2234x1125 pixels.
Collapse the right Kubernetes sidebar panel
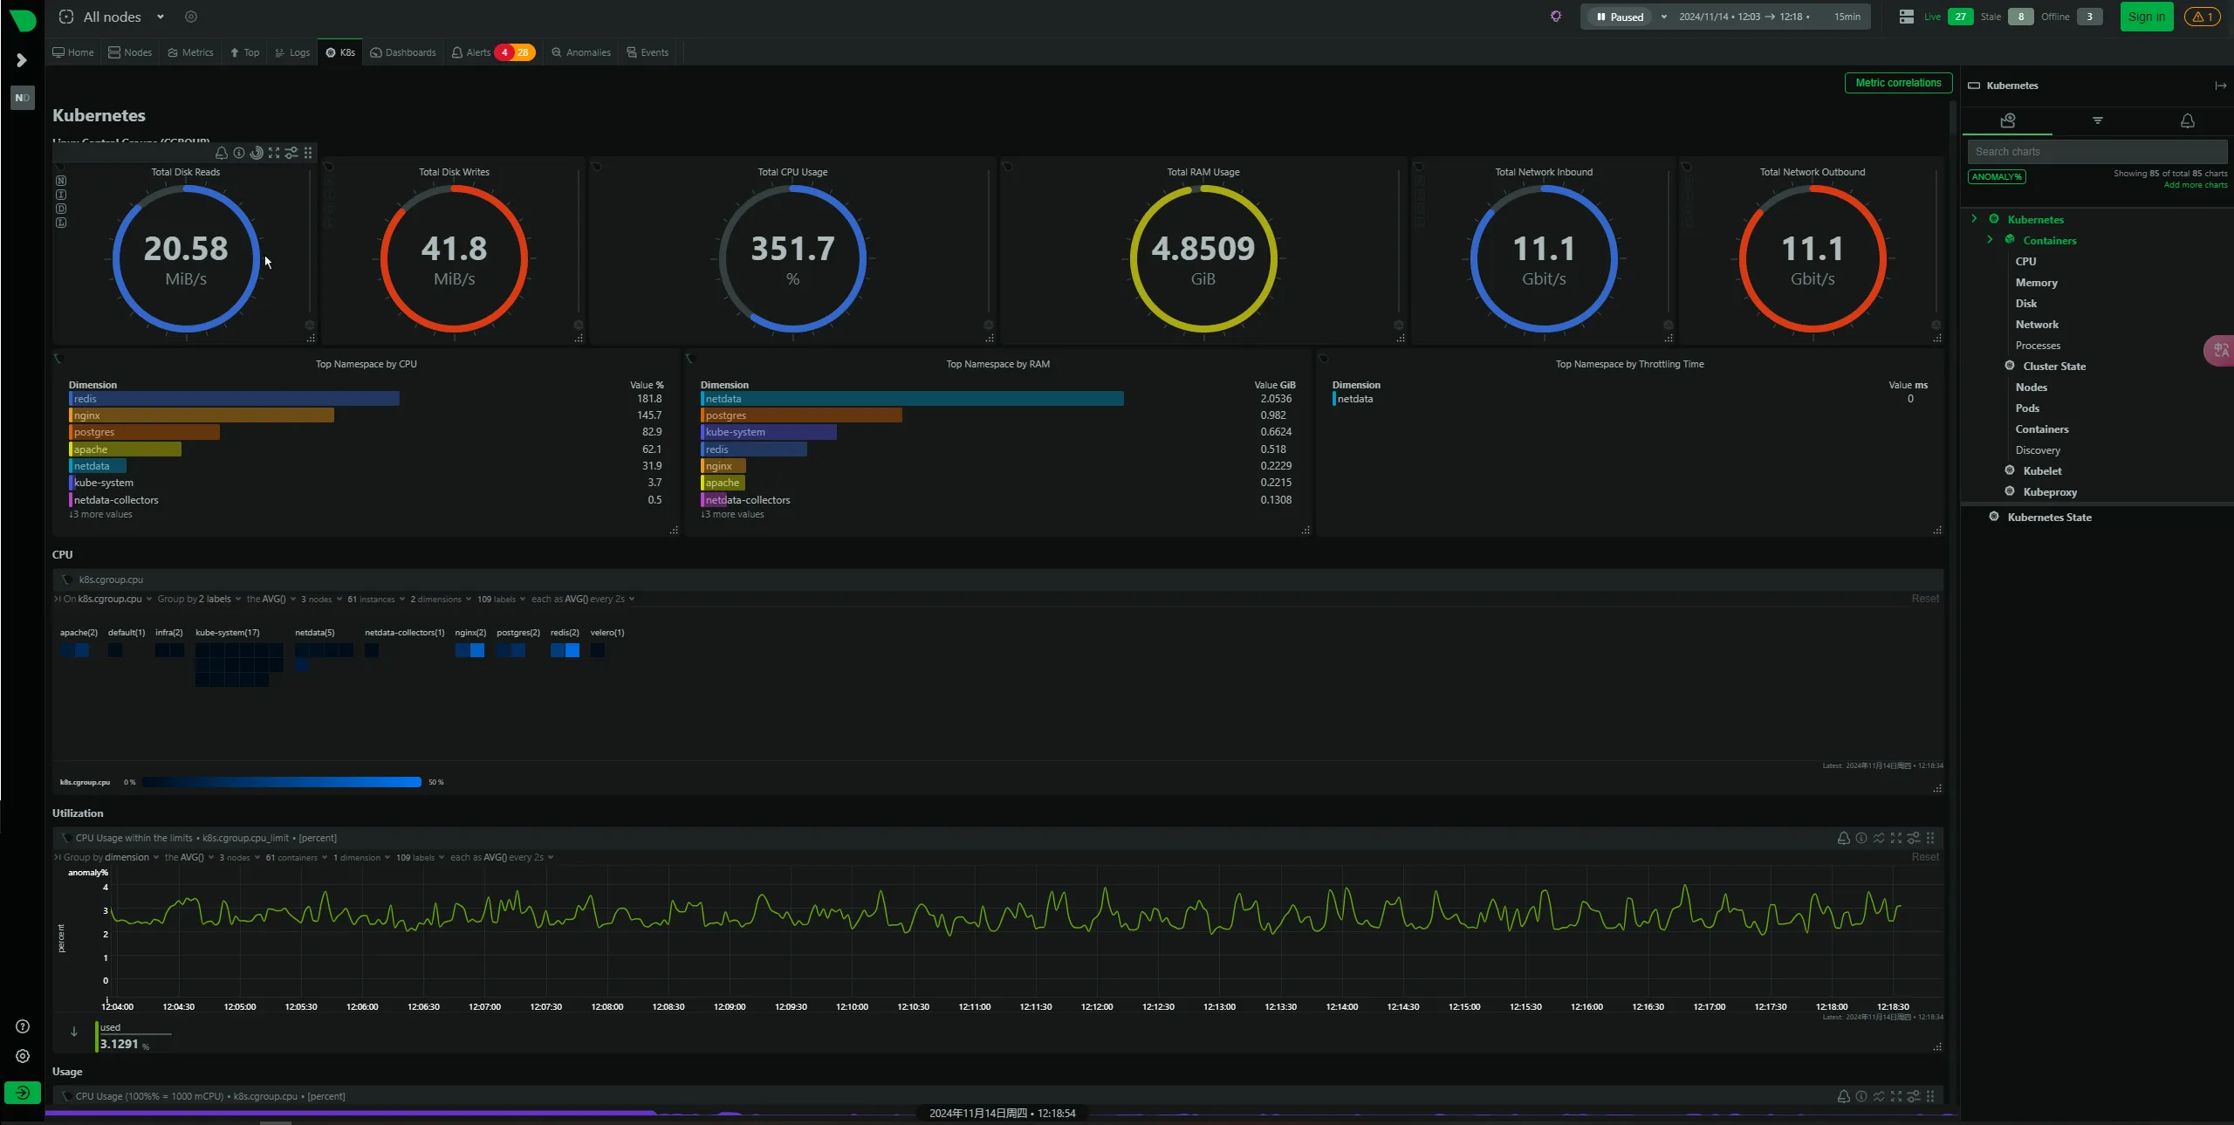2220,86
